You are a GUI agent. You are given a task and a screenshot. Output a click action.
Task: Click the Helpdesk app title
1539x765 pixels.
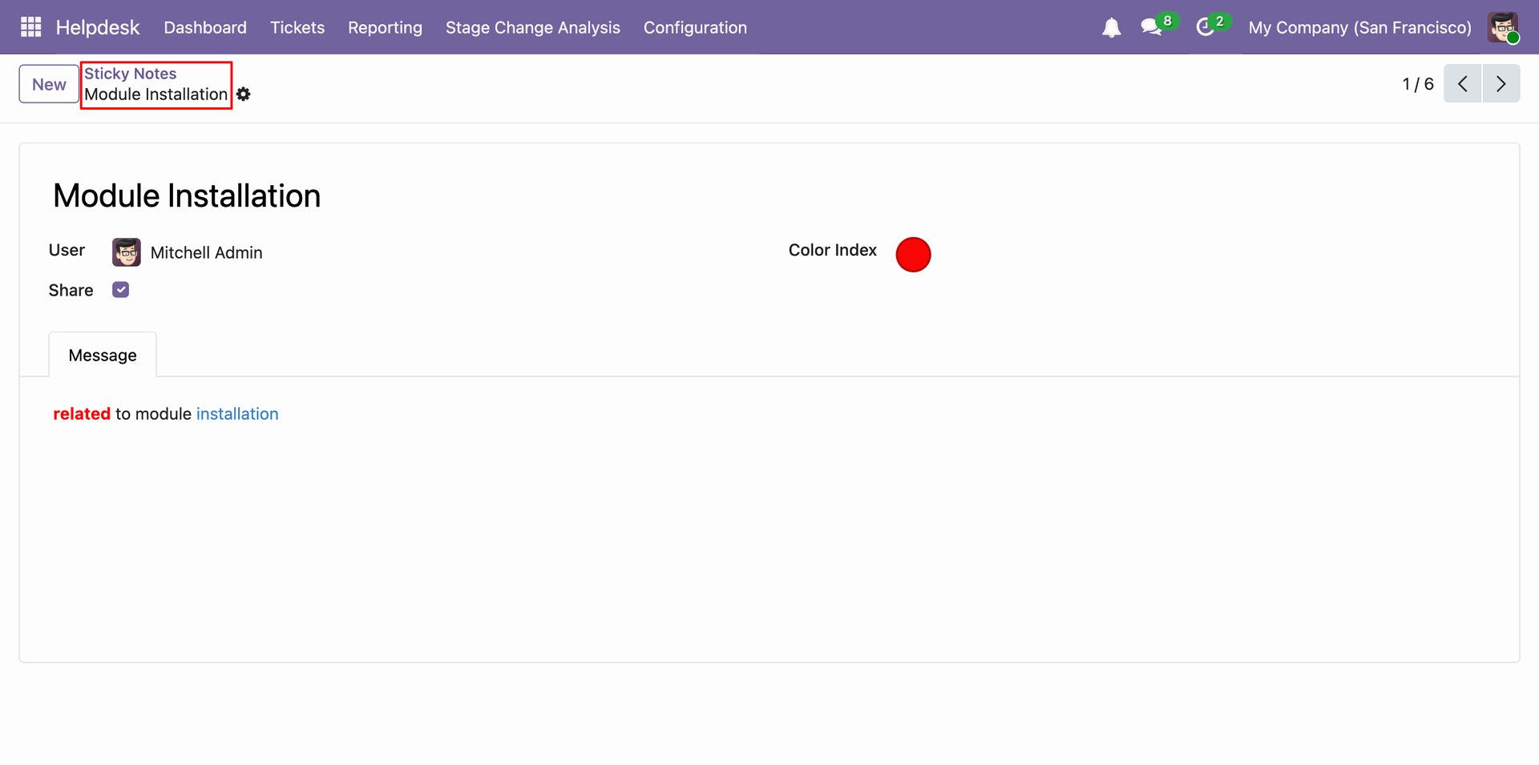point(98,27)
